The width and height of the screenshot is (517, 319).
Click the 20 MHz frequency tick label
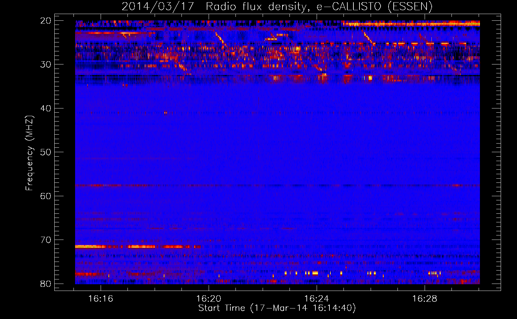click(46, 21)
